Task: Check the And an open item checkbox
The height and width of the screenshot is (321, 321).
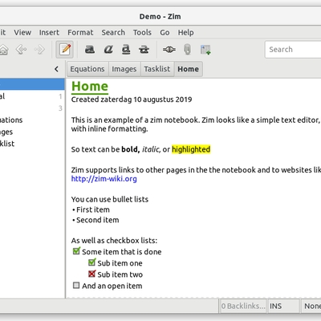Action: [x=76, y=286]
